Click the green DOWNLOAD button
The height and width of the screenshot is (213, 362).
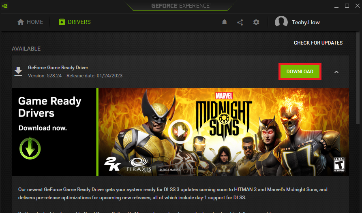point(300,72)
